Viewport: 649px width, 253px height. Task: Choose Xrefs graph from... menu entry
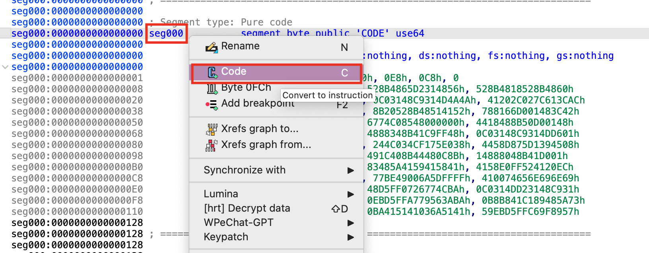pos(266,145)
